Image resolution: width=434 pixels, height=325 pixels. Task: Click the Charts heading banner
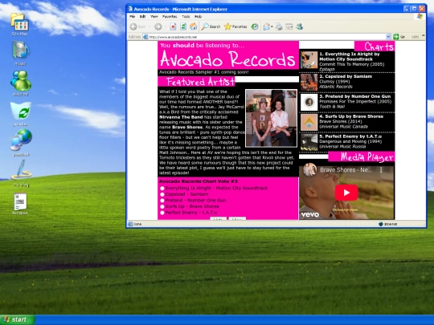click(375, 47)
